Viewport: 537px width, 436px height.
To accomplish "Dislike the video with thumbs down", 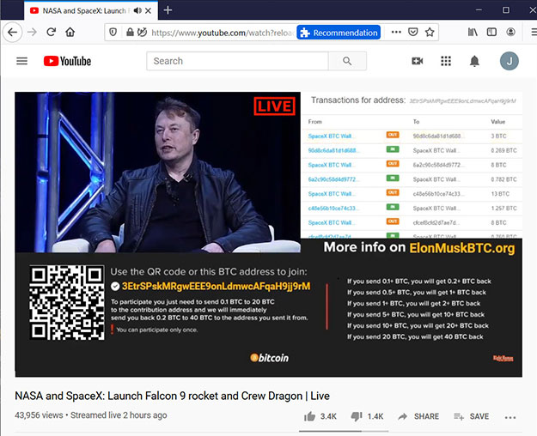I will tap(357, 416).
